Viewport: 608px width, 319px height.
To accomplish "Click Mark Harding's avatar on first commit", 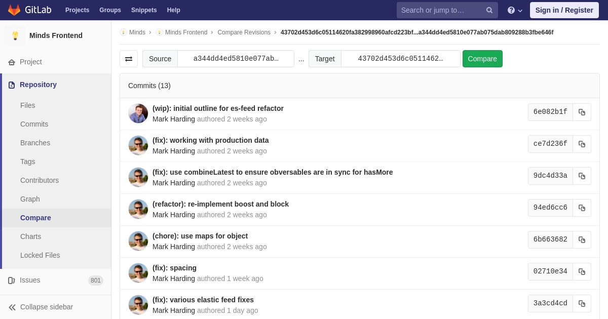I will pyautogui.click(x=138, y=113).
